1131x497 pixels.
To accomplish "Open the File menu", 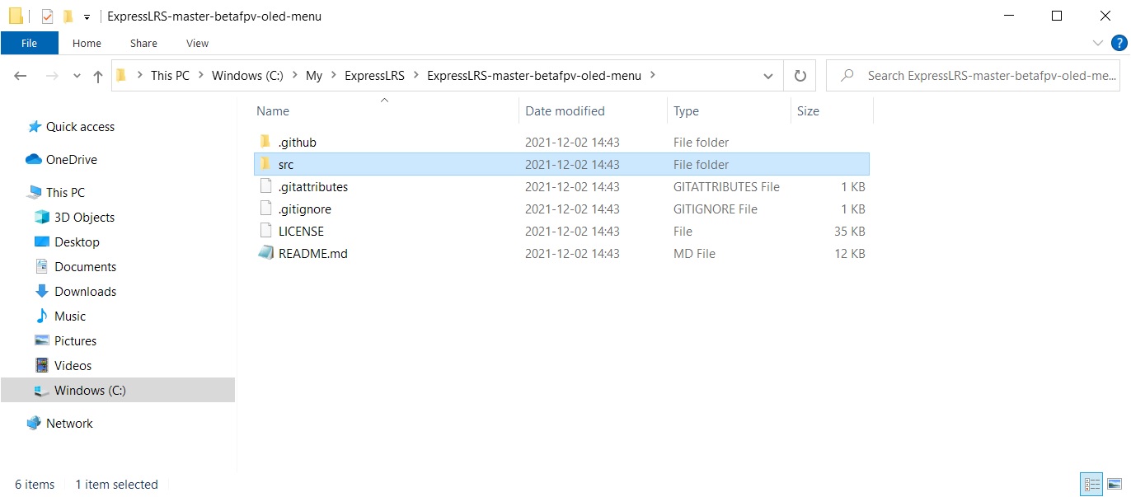I will pyautogui.click(x=29, y=43).
